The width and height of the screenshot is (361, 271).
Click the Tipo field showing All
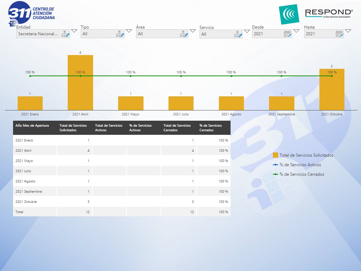(103, 34)
